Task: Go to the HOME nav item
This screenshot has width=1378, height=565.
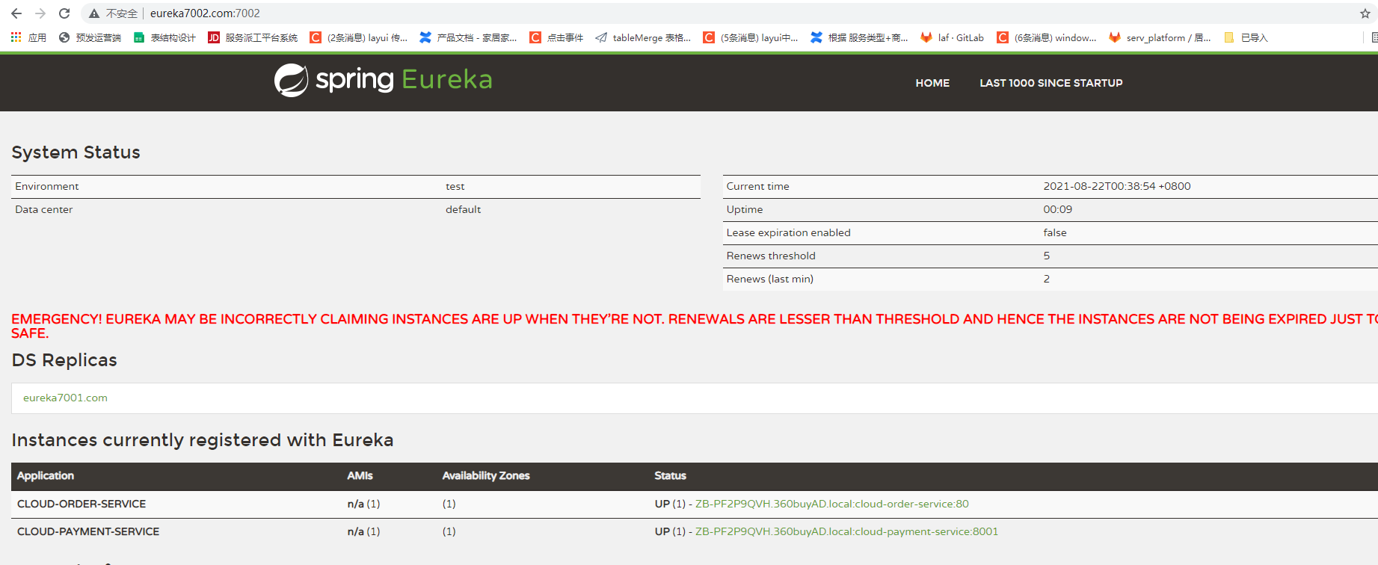Action: [932, 83]
